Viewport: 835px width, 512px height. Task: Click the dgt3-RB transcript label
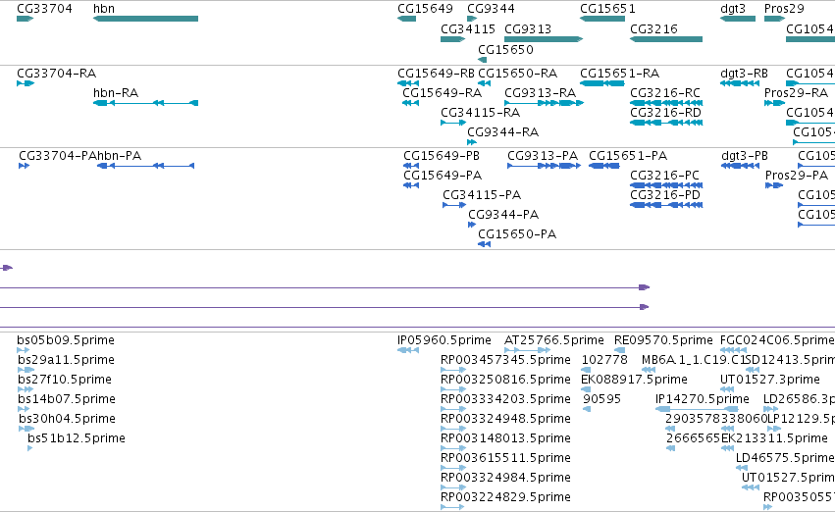click(744, 73)
